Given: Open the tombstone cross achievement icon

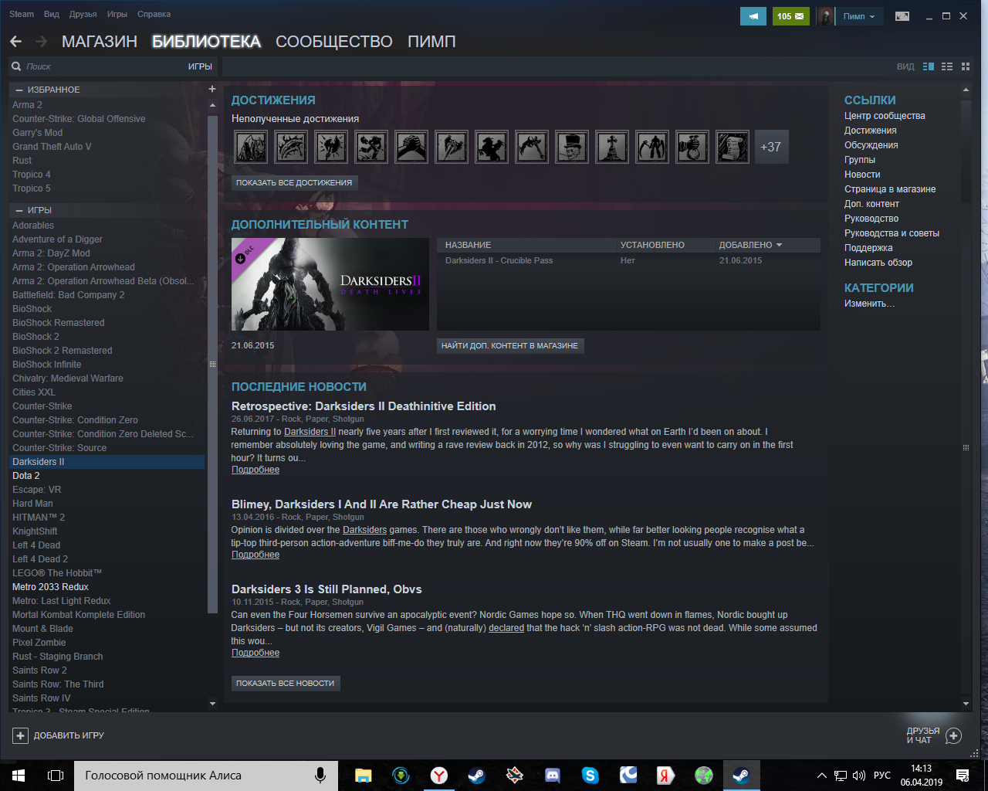Looking at the screenshot, I should point(612,146).
